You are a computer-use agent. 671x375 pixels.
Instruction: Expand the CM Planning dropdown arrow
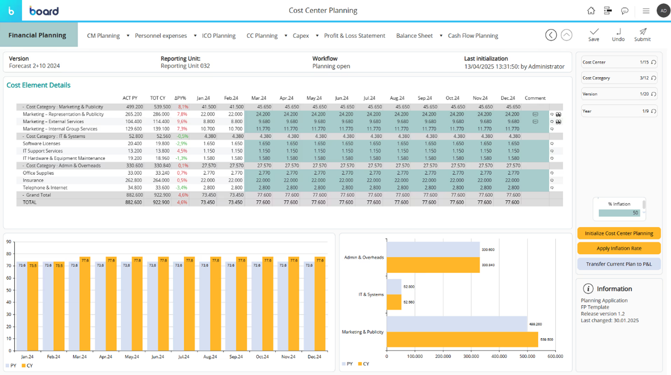128,35
